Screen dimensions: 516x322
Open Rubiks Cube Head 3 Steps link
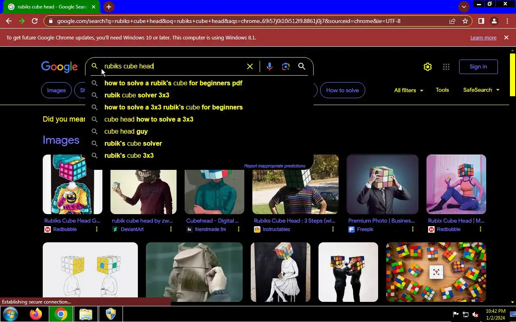point(295,221)
